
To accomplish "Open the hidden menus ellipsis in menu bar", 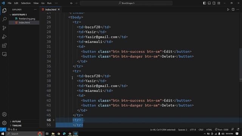I will (56, 3).
